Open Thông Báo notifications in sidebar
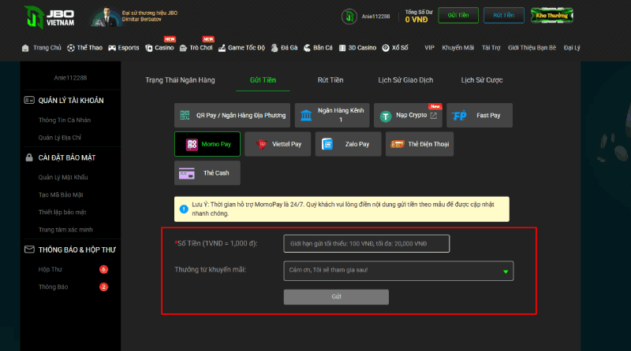The image size is (631, 351). coord(53,286)
